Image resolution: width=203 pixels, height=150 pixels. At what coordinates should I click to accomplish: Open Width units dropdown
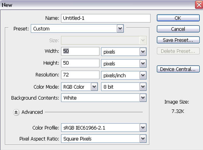[143, 52]
